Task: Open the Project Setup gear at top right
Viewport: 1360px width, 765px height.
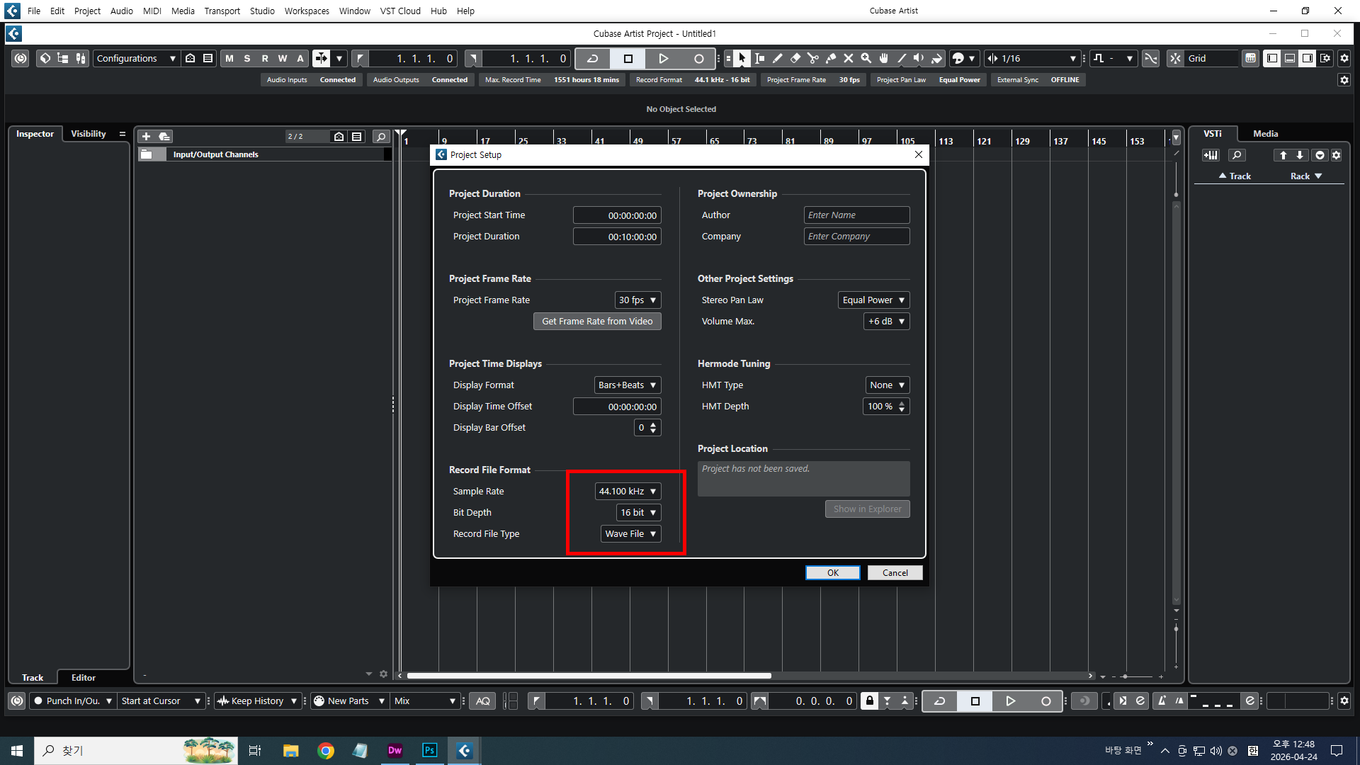Action: 1344,58
